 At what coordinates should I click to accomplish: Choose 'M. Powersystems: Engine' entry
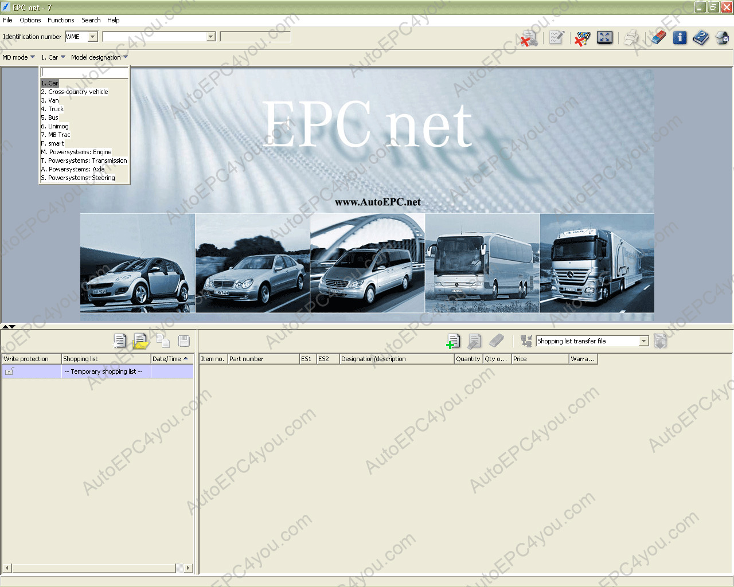(x=76, y=152)
